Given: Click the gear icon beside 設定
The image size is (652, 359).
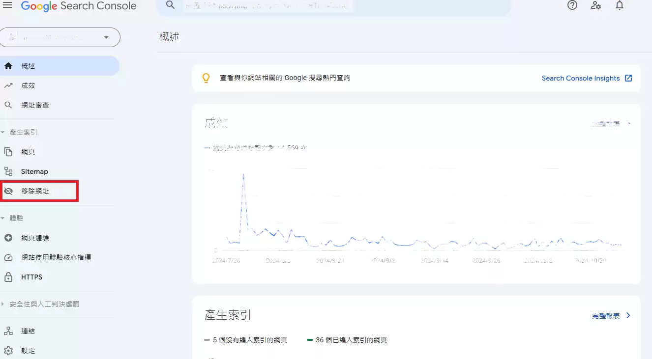Looking at the screenshot, I should point(8,351).
